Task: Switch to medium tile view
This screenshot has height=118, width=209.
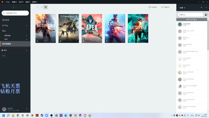Action: pyautogui.click(x=42, y=7)
